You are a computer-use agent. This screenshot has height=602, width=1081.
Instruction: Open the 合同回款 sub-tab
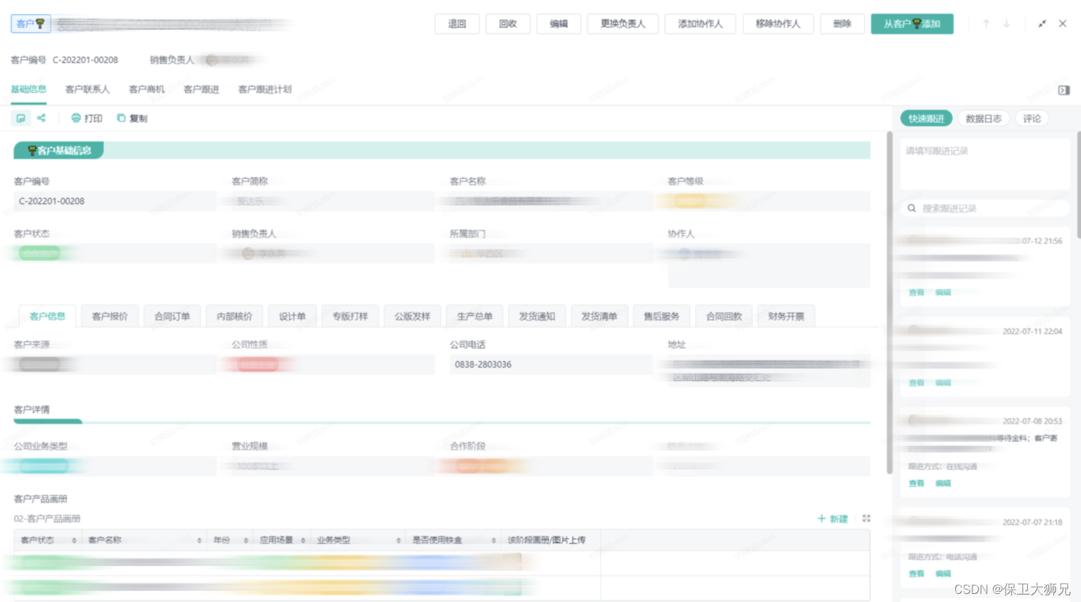[724, 317]
